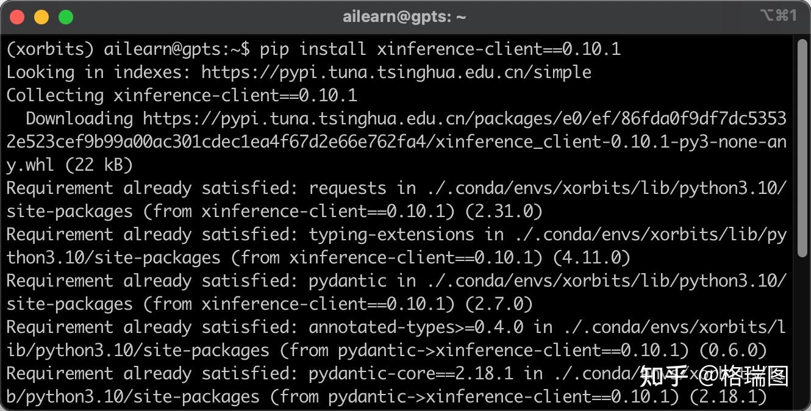Click the empty scrollbar track below the thumb
The image size is (811, 411).
click(x=802, y=332)
